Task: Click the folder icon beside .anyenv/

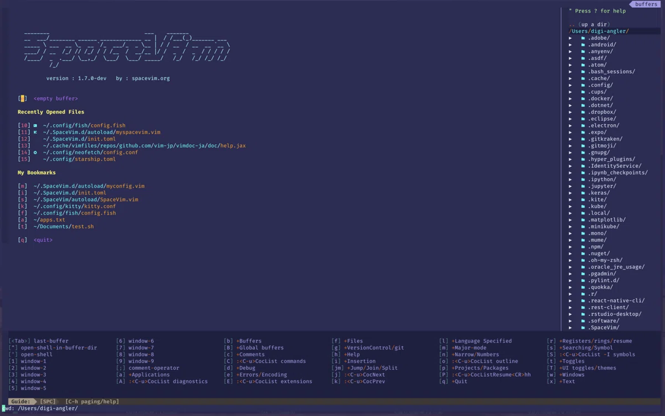Action: (583, 52)
